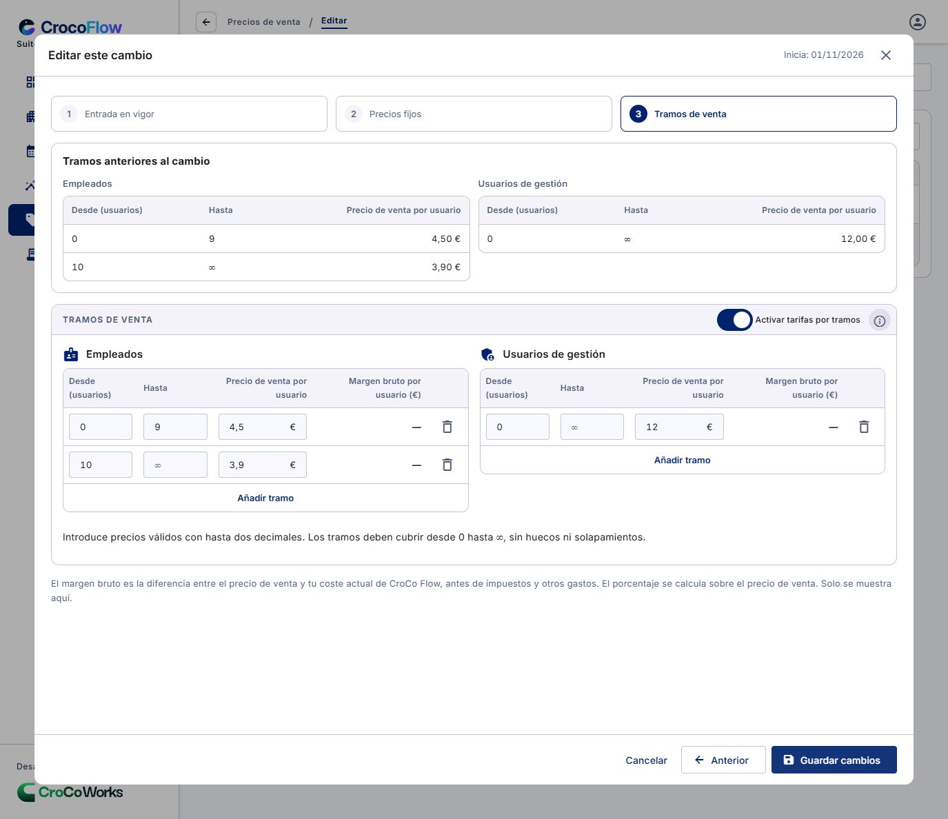Focus Empleados Hasta field with value 9
The height and width of the screenshot is (819, 948).
175,427
